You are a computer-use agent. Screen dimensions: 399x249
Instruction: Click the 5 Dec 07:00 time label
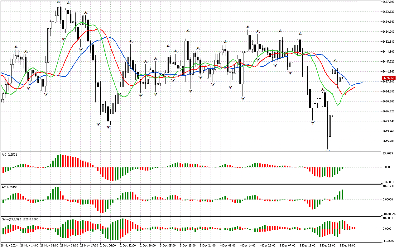click(x=288, y=246)
